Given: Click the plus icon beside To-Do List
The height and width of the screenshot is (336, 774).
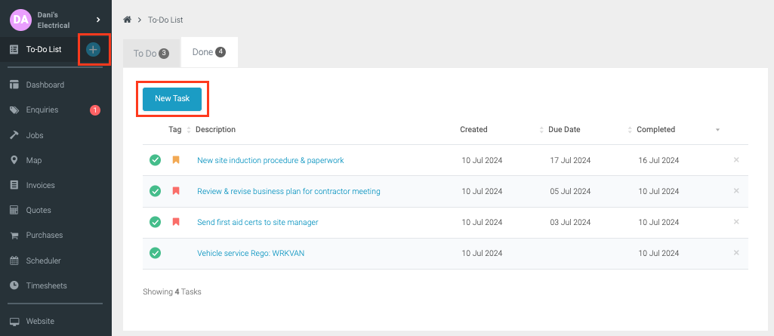Looking at the screenshot, I should click(x=93, y=50).
